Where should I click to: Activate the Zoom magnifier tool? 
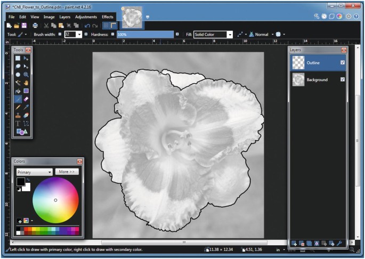[26, 75]
